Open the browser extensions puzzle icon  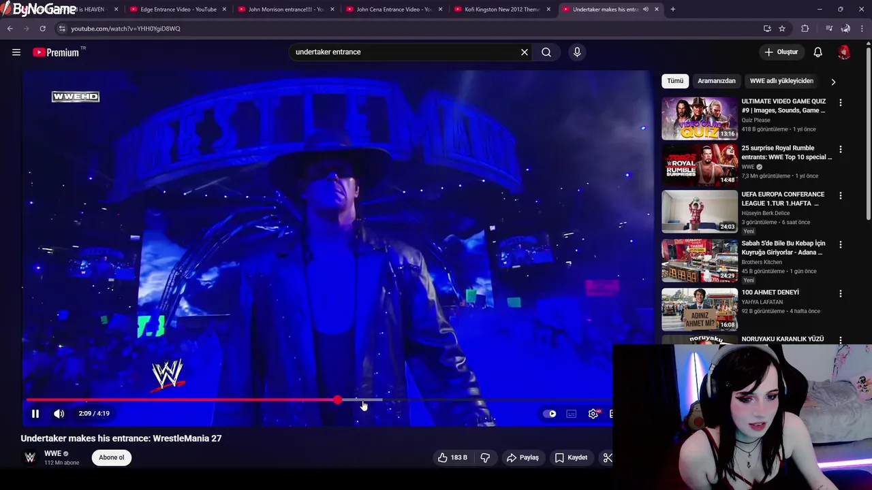[x=805, y=29]
